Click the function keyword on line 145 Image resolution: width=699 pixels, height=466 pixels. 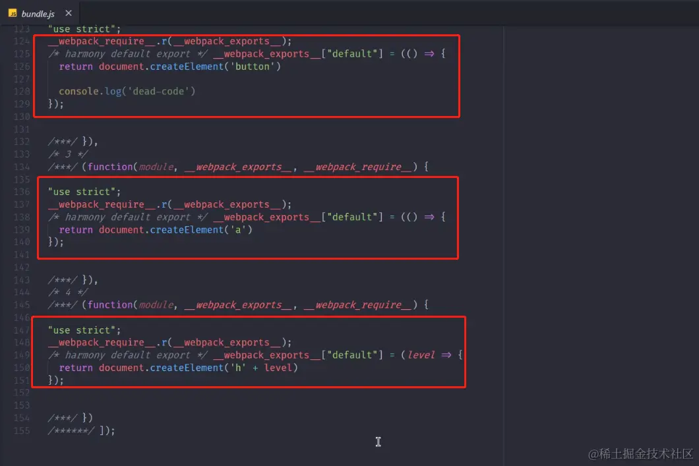(110, 305)
